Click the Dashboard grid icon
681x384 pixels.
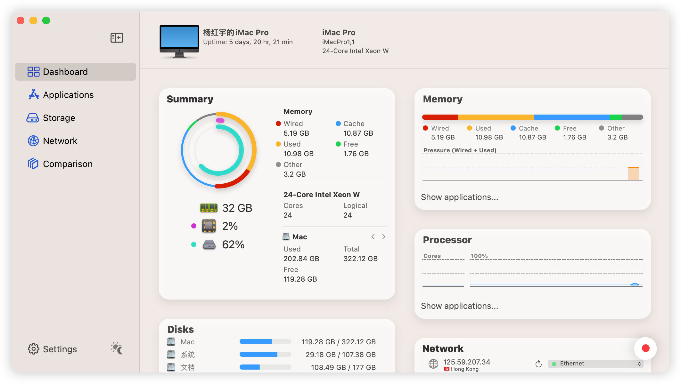33,72
